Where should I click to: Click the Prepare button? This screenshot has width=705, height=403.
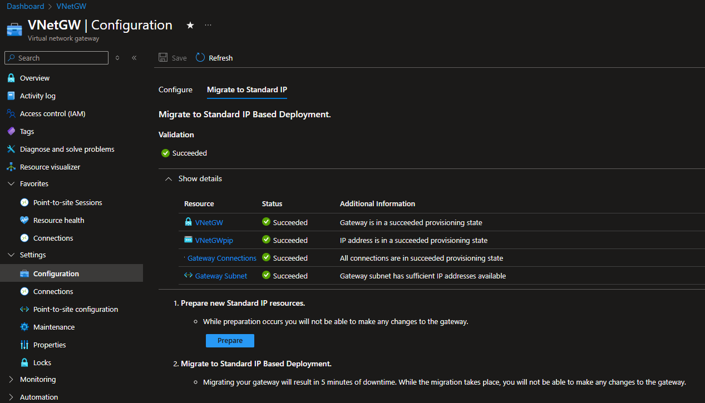click(230, 340)
